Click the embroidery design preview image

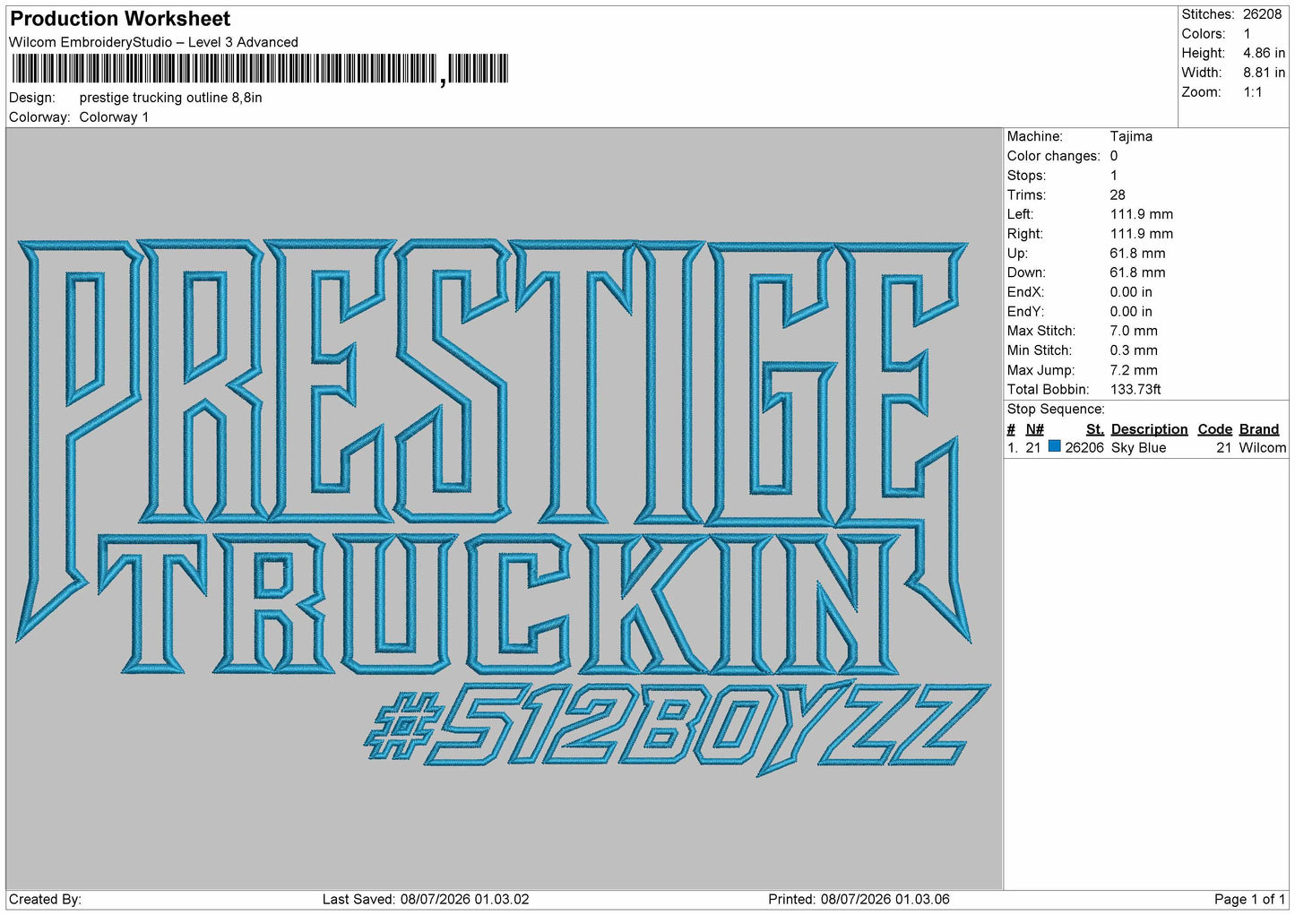(504, 509)
